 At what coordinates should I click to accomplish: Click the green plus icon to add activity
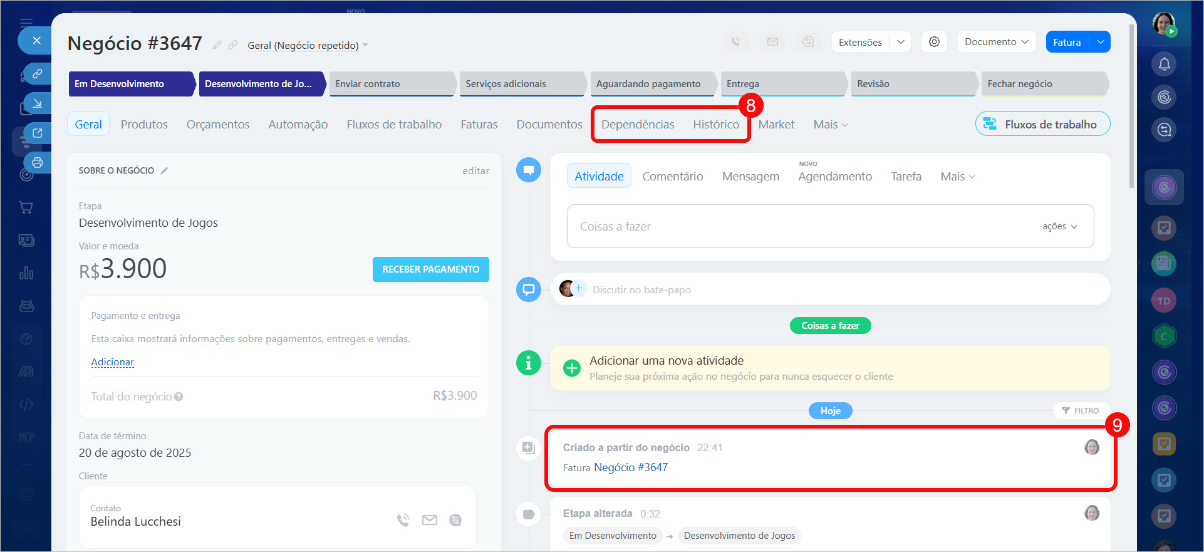[571, 368]
